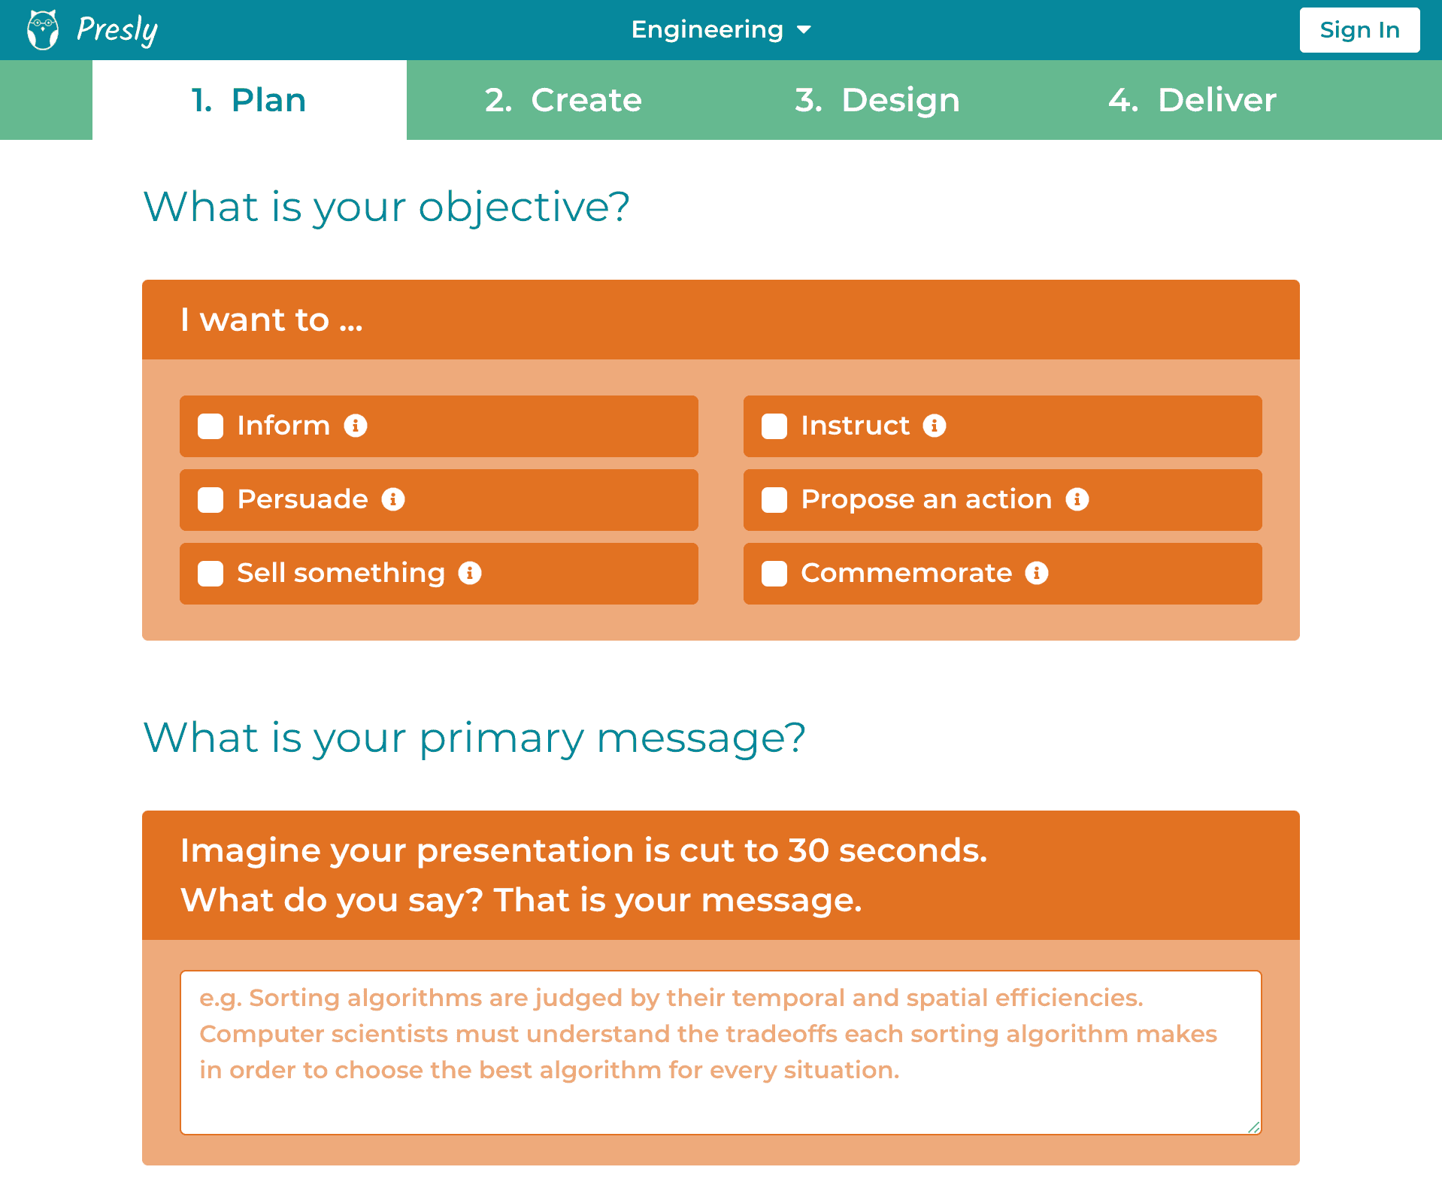
Task: Go to the 3. Design tab
Action: [x=877, y=100]
